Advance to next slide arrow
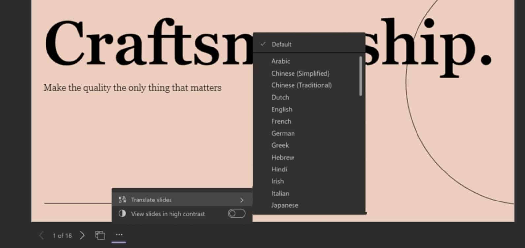This screenshot has height=248, width=525. click(x=82, y=235)
